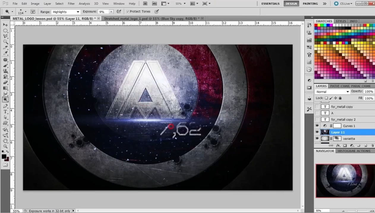Select the Dodge tool in toolbox

pyautogui.click(x=5, y=100)
